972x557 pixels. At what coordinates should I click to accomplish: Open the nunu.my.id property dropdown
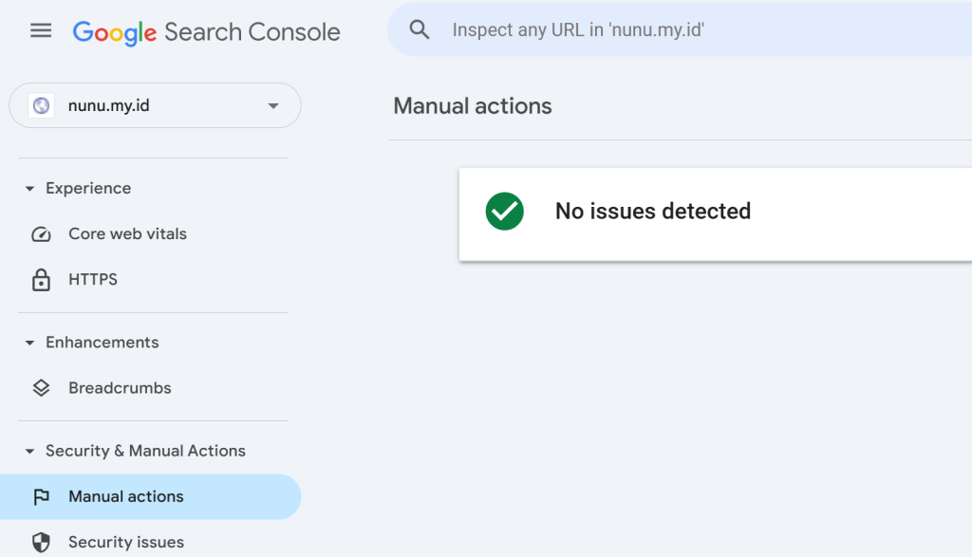point(155,105)
